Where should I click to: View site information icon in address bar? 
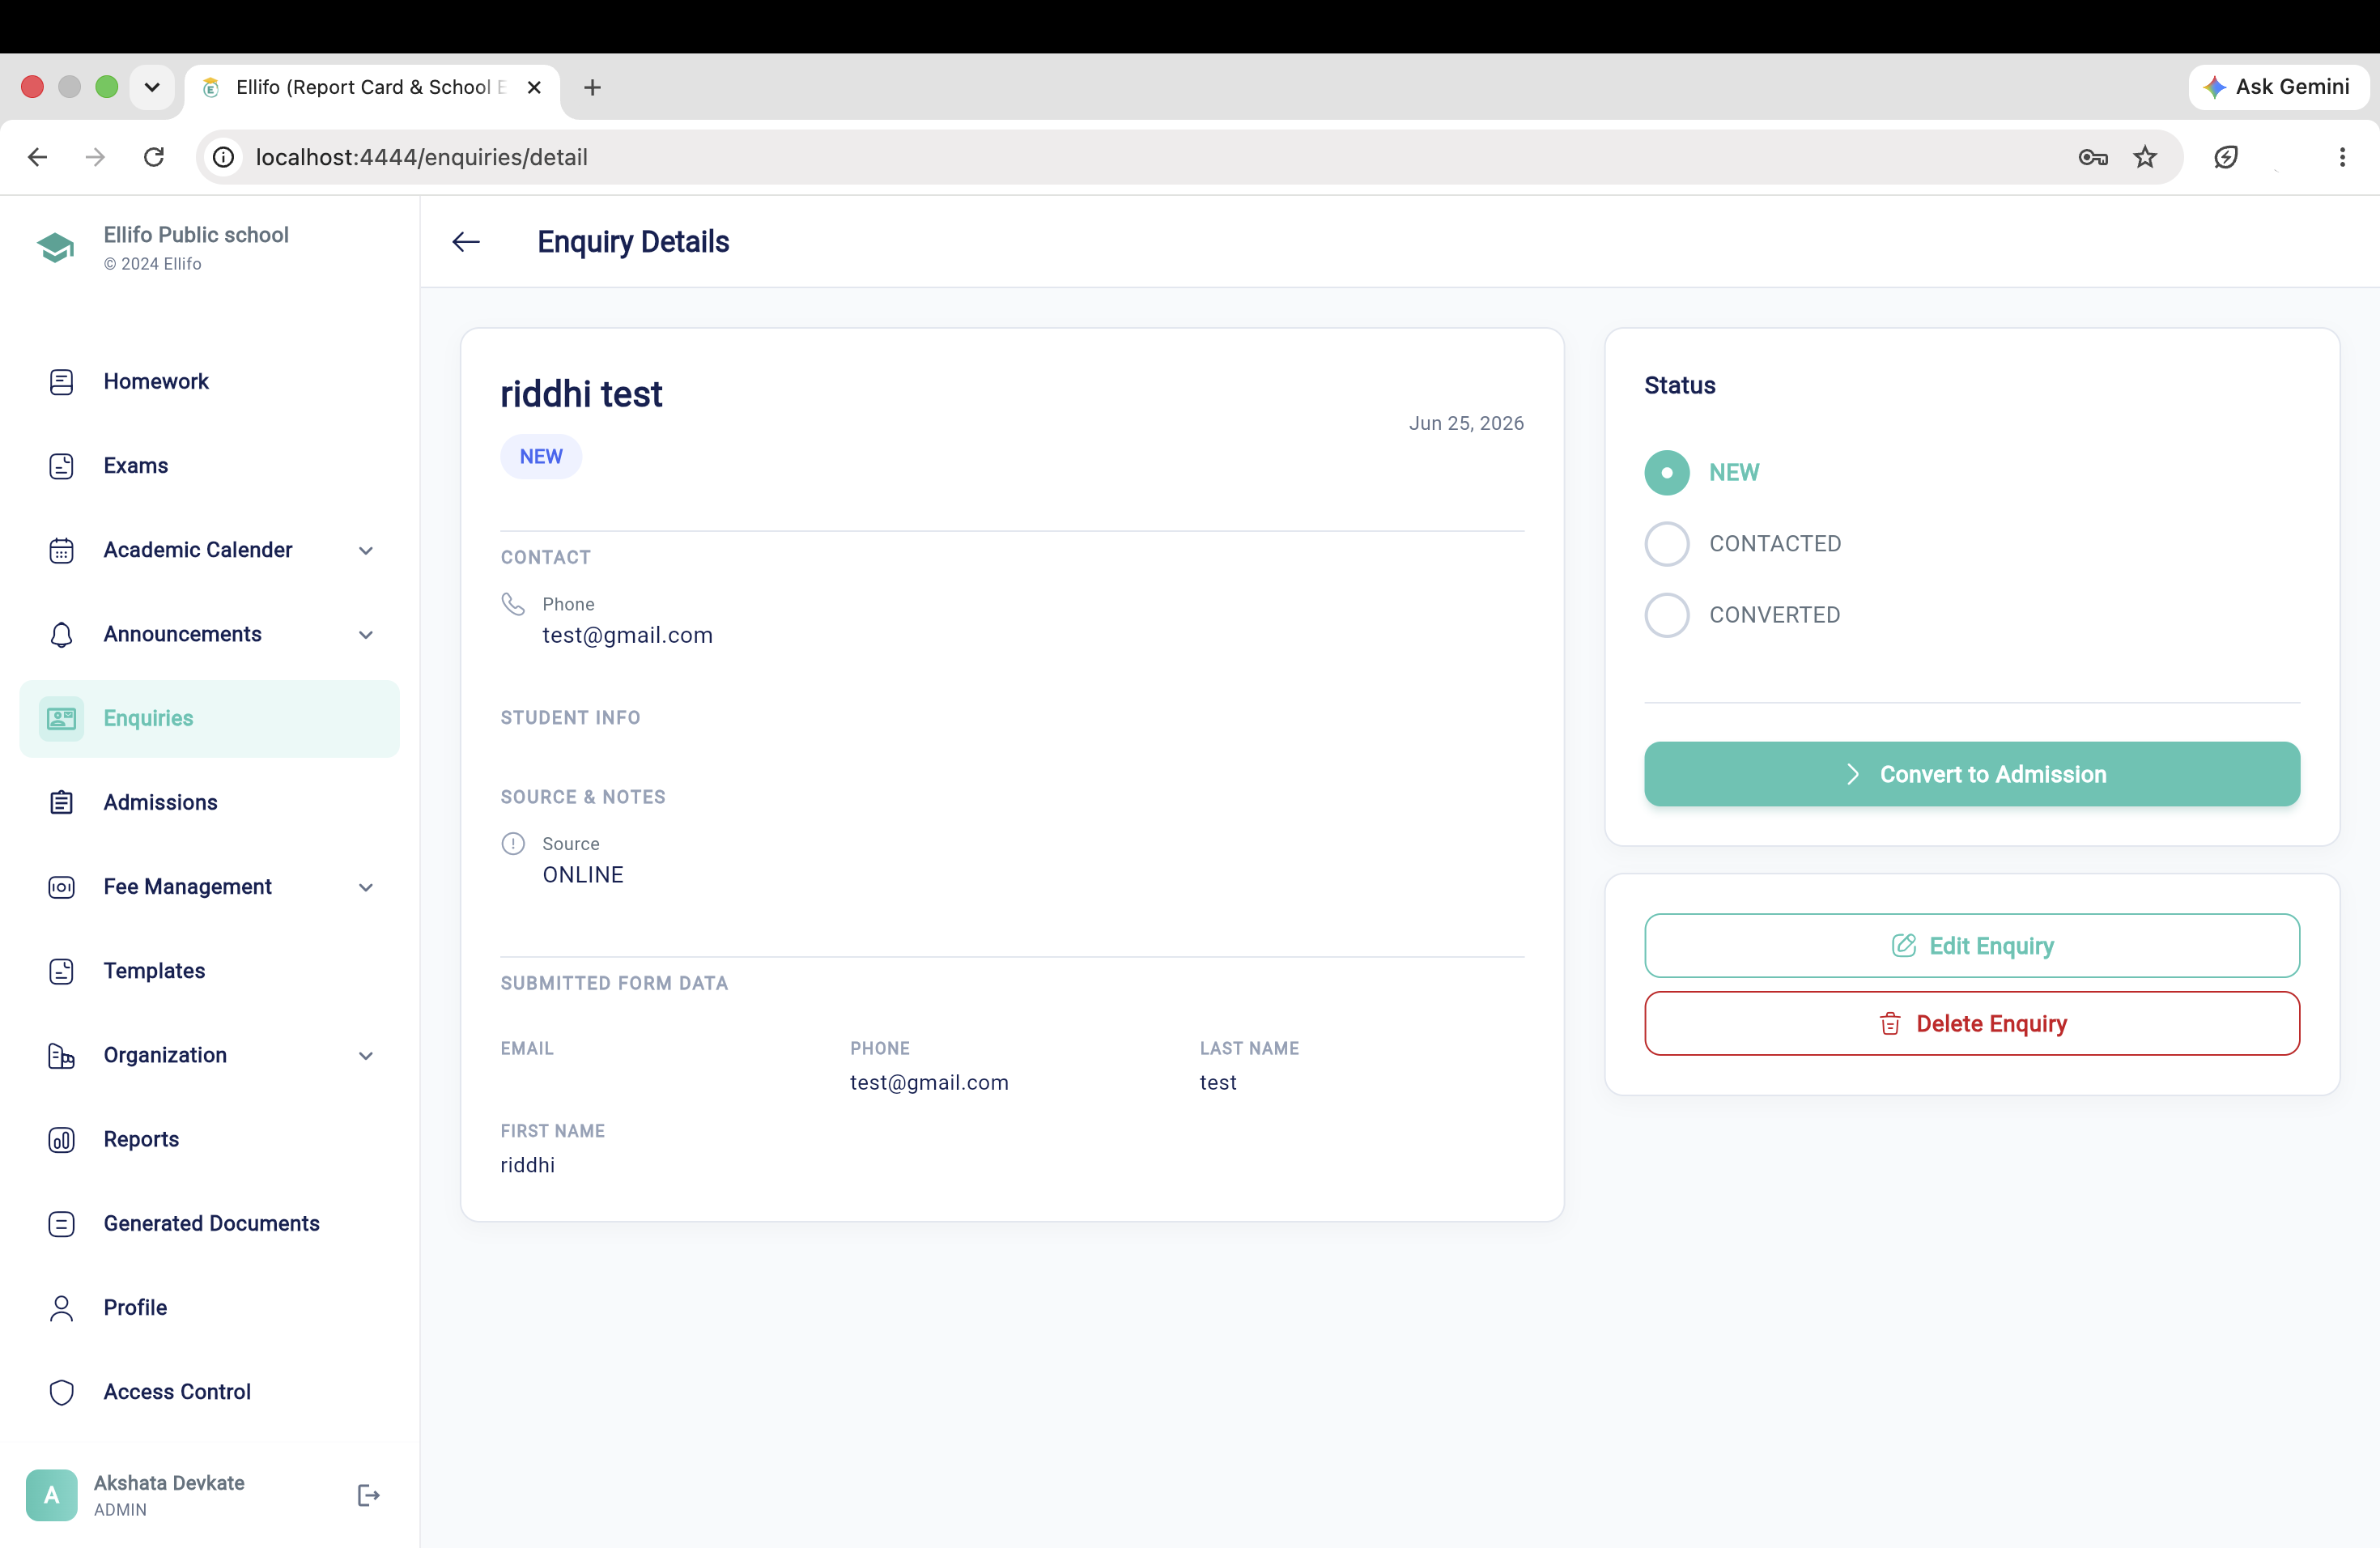224,157
